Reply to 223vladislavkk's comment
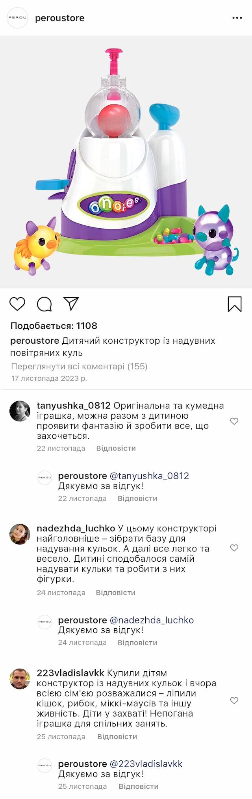Image resolution: width=252 pixels, height=799 pixels. (117, 736)
